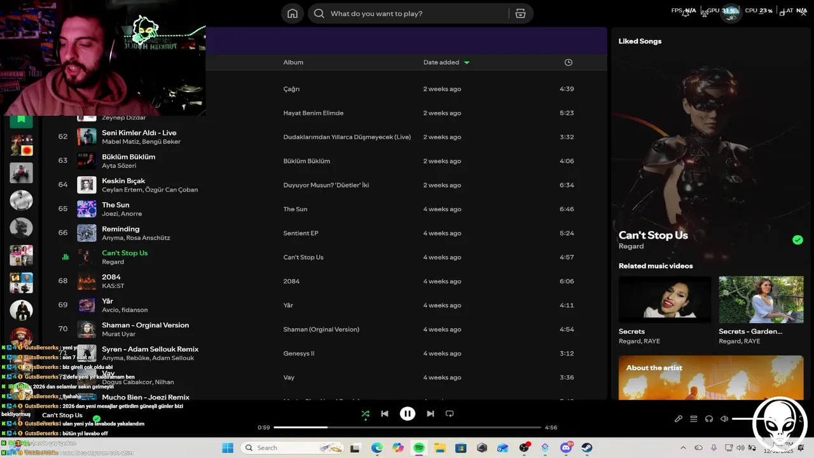Show hidden system tray icons

(683, 448)
